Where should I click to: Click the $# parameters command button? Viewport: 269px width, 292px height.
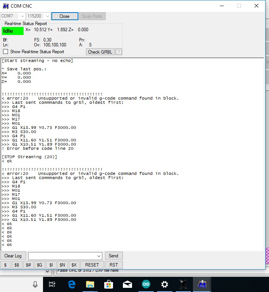pos(28,265)
